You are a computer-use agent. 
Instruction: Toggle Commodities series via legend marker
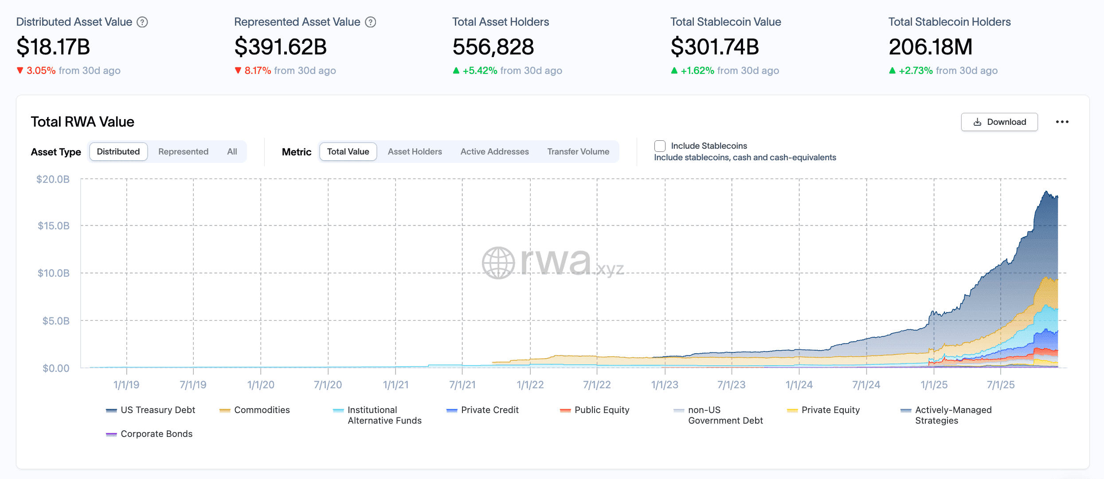coord(225,410)
